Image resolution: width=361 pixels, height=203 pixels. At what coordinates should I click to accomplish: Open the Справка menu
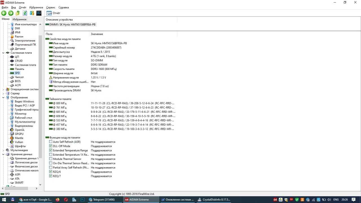coord(63,7)
